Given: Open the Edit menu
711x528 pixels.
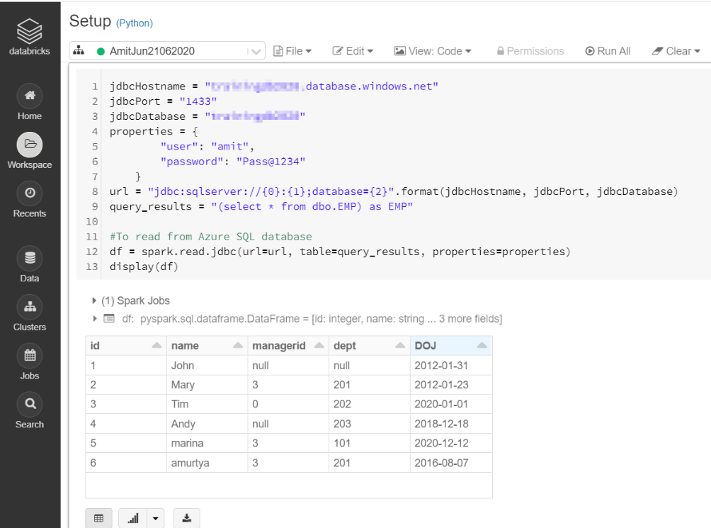Looking at the screenshot, I should 353,50.
